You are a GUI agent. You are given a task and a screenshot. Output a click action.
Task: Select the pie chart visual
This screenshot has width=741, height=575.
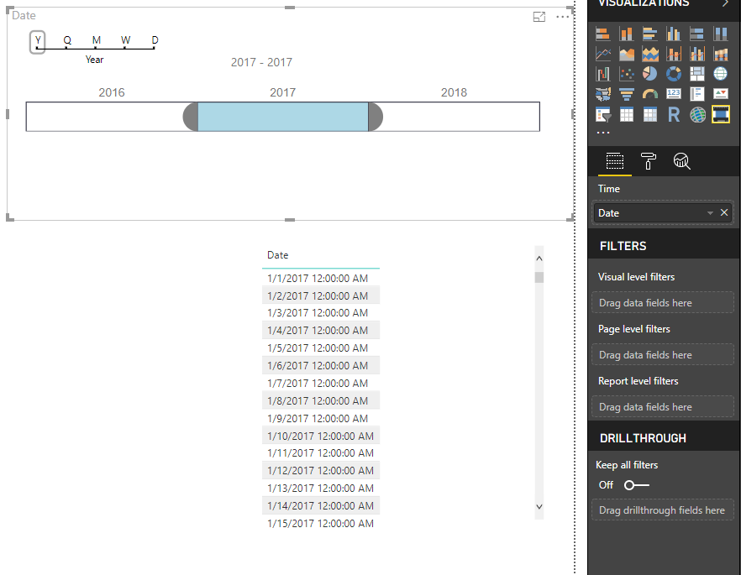[x=649, y=74]
